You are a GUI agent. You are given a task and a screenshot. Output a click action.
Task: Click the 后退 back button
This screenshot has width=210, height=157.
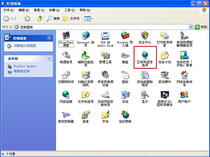(10, 19)
